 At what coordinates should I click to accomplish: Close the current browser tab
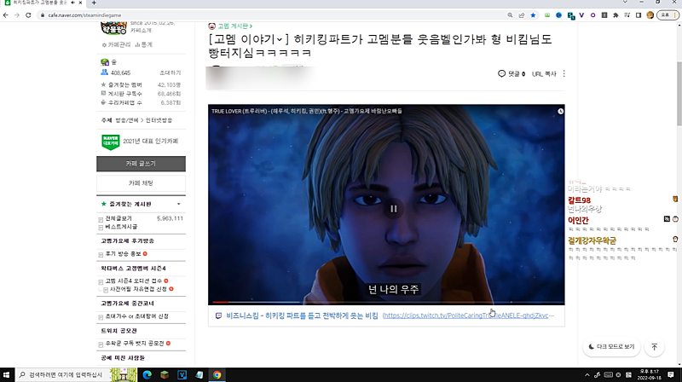tap(80, 3)
